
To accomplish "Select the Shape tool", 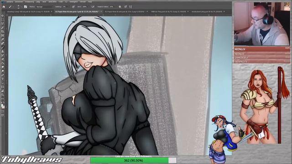I will click(x=3, y=87).
